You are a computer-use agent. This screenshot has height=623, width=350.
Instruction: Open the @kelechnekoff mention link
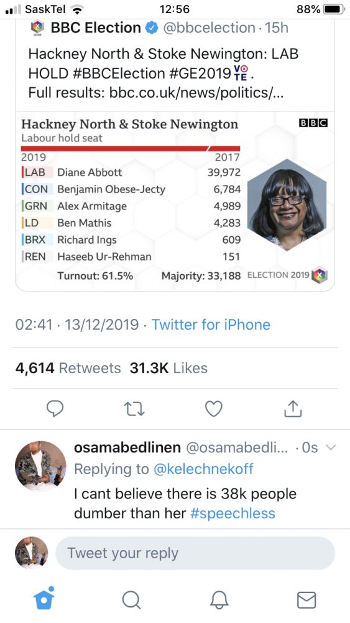[203, 469]
